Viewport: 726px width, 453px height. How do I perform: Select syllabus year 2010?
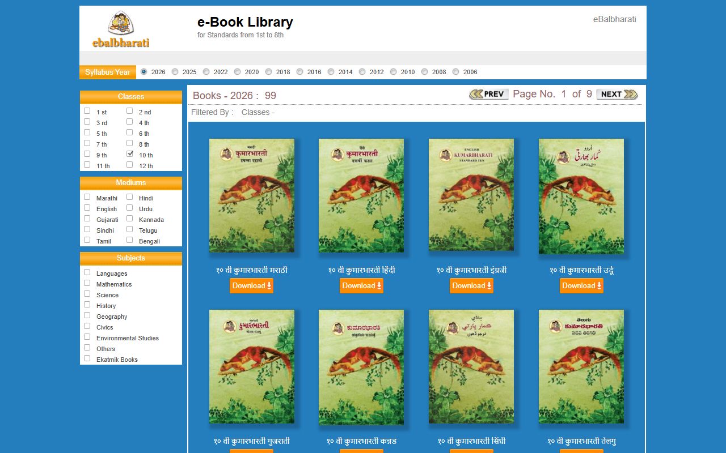[x=394, y=72]
